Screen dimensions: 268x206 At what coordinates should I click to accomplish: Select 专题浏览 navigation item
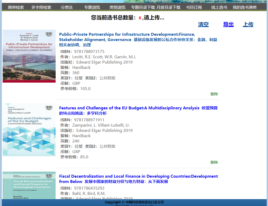tap(92, 7)
